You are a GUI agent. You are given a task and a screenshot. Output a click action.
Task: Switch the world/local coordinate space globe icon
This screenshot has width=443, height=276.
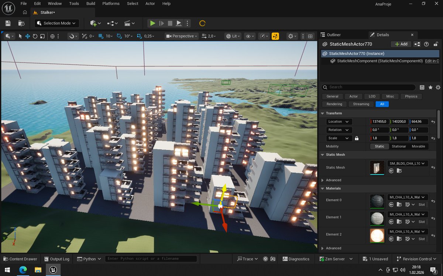52,36
